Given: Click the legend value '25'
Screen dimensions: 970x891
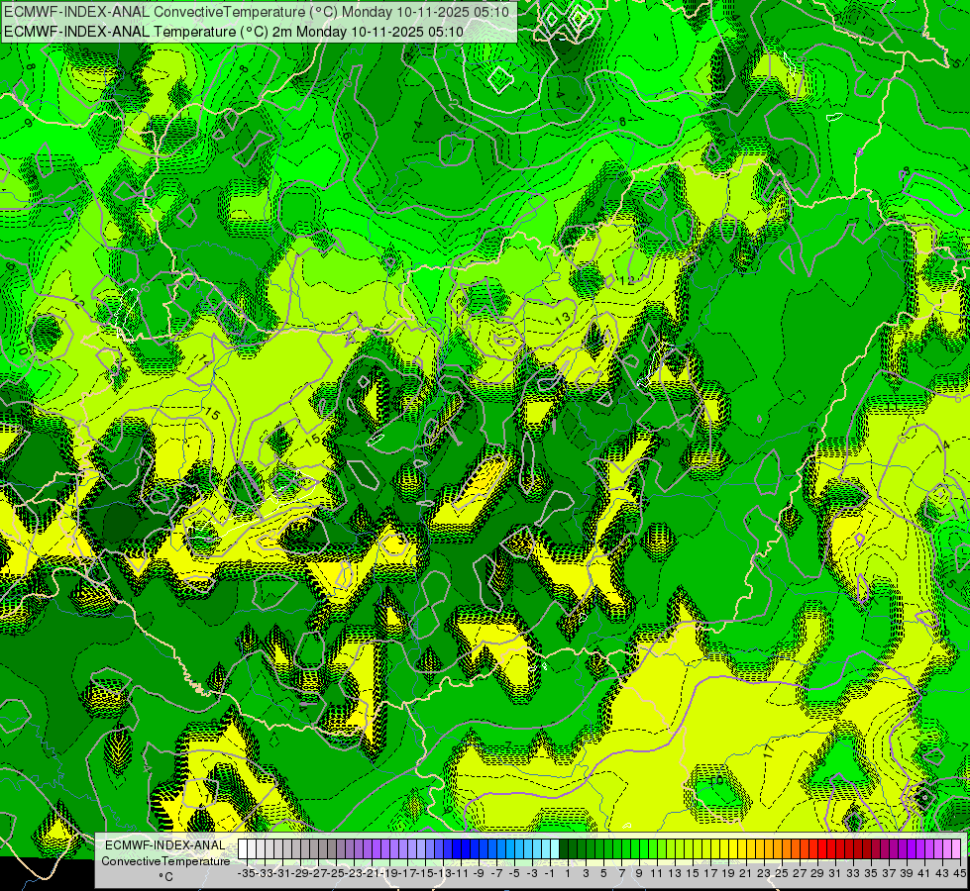Looking at the screenshot, I should tap(782, 874).
